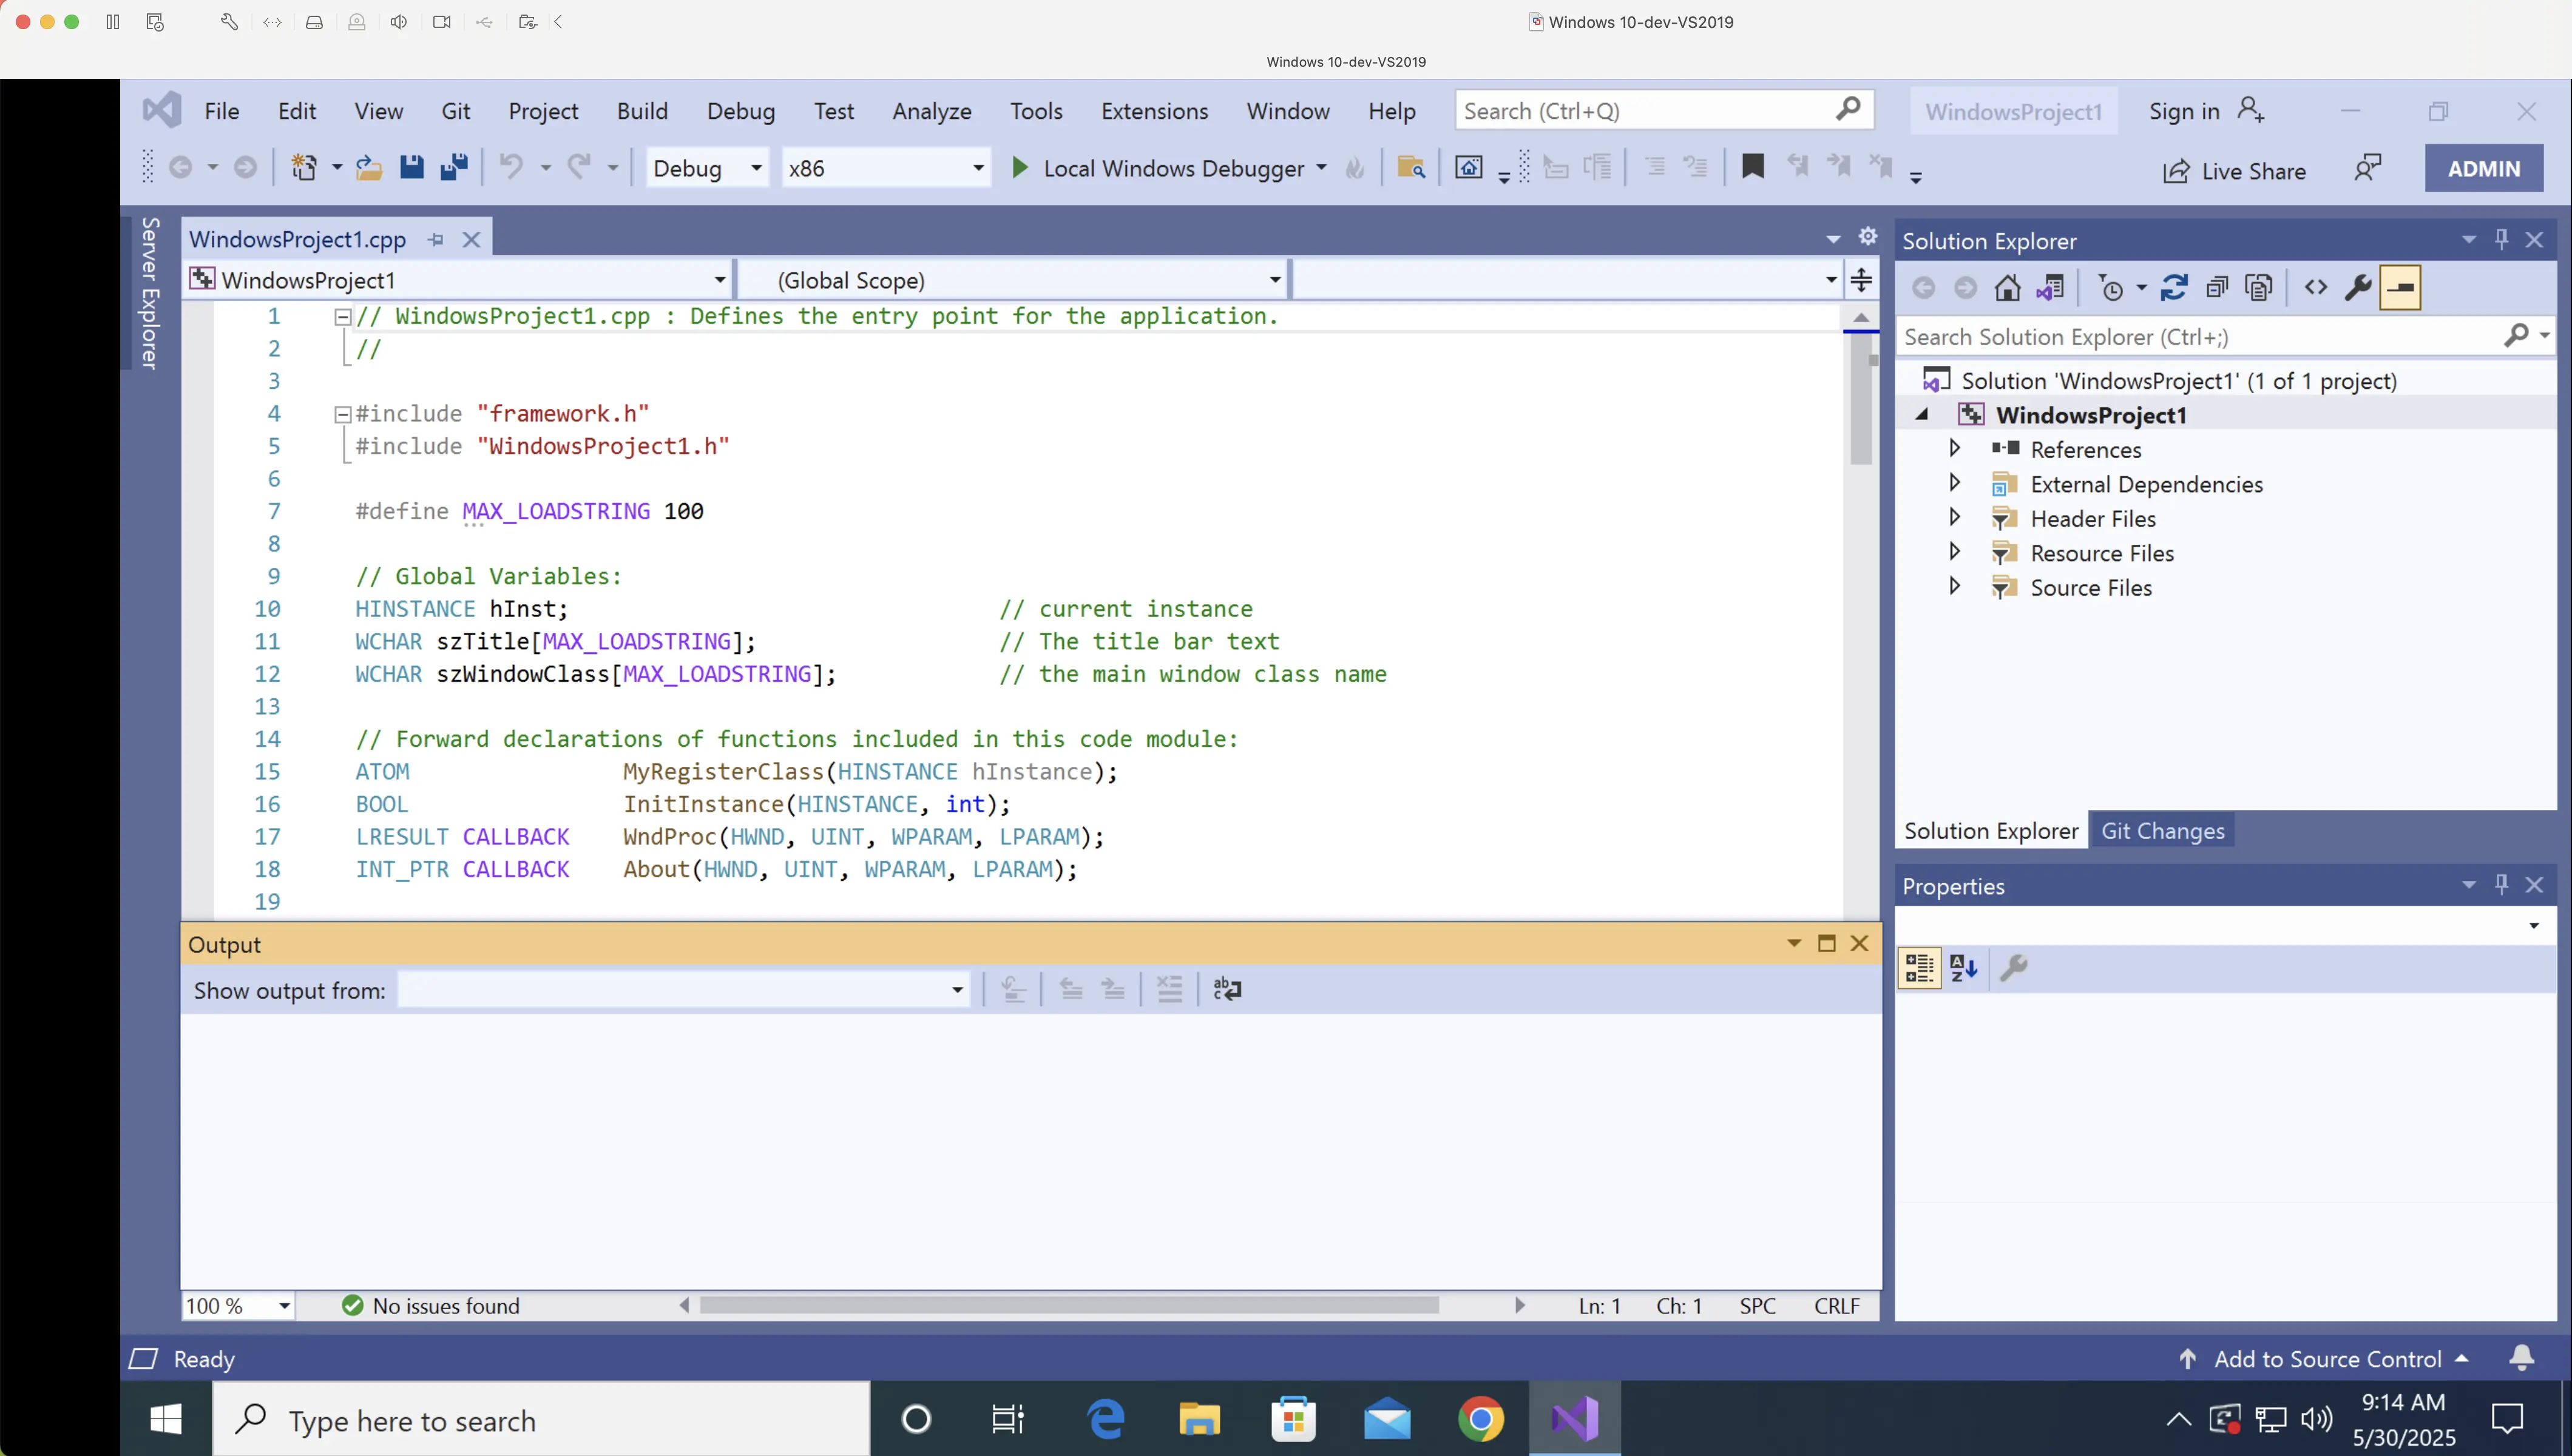
Task: Toggle auto-hide pin on Solution Explorer
Action: [x=2501, y=239]
